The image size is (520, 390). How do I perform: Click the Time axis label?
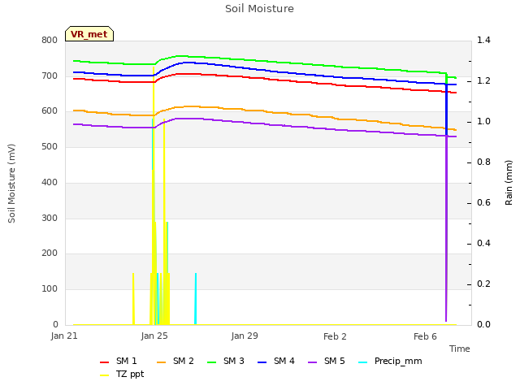460,349
